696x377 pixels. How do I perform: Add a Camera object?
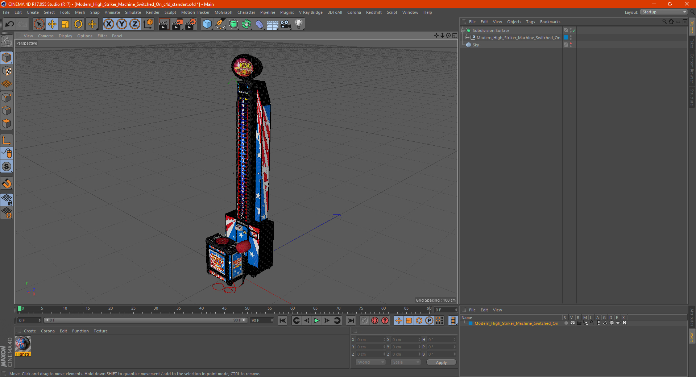point(286,24)
